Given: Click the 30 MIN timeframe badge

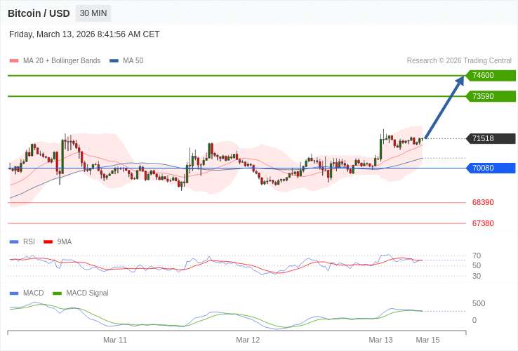Looking at the screenshot, I should click(93, 13).
